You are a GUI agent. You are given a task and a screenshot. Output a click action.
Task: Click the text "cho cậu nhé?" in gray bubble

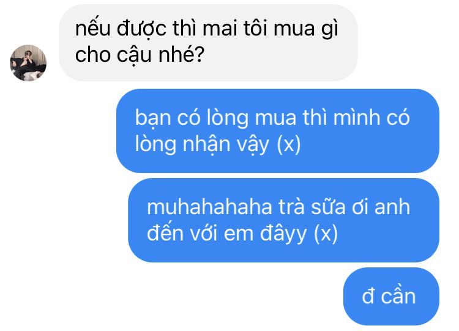pos(140,54)
